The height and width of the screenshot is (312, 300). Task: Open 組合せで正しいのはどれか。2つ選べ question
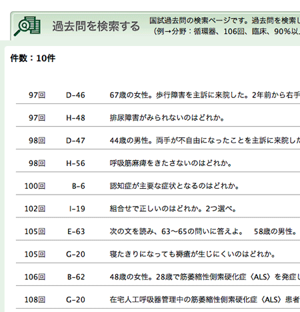coord(173,209)
